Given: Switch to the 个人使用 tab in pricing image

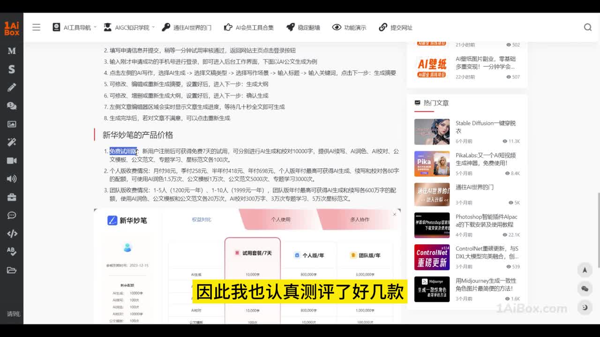Looking at the screenshot, I should click(280, 219).
